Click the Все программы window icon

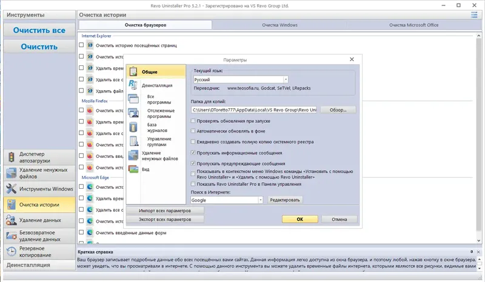tap(133, 99)
